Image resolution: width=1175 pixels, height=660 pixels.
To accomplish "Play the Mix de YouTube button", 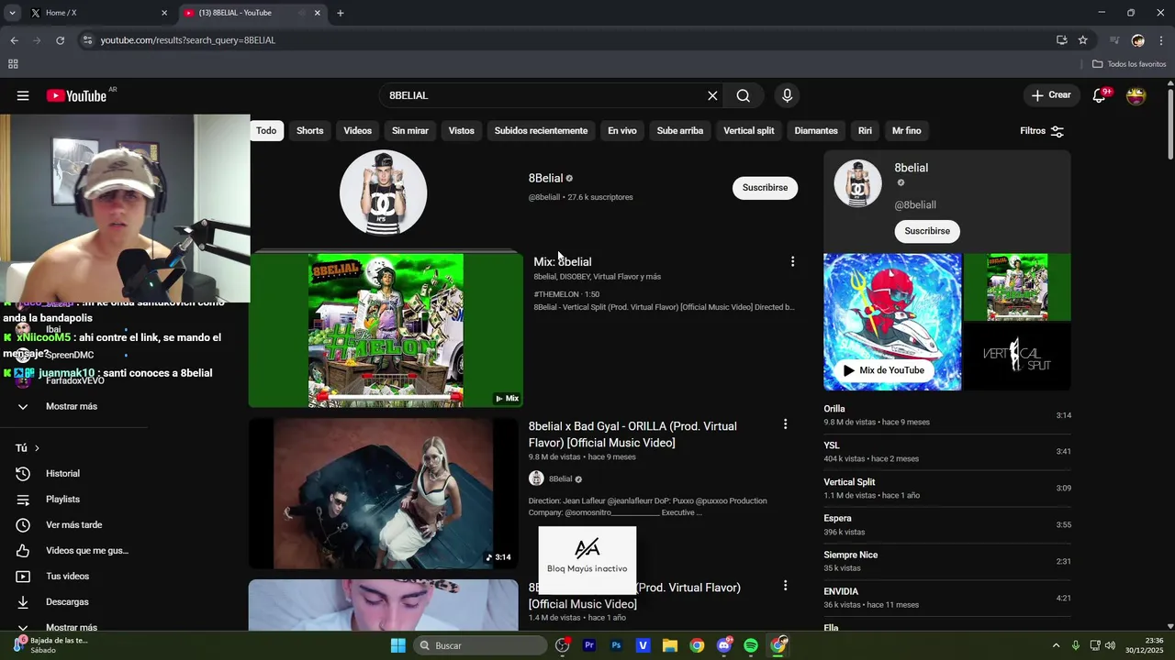I will pos(883,370).
